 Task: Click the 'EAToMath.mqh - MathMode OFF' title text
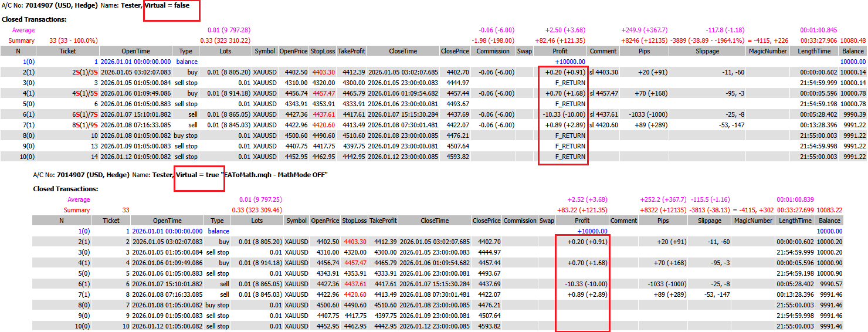(x=273, y=175)
